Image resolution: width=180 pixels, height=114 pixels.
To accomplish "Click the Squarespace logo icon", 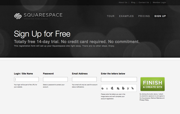I will click(18, 16).
